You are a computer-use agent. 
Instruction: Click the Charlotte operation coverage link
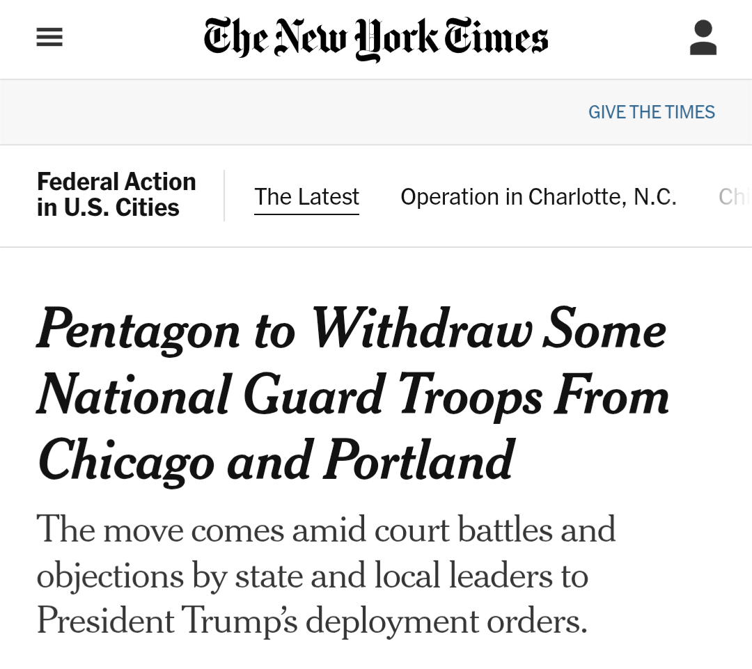(x=538, y=196)
